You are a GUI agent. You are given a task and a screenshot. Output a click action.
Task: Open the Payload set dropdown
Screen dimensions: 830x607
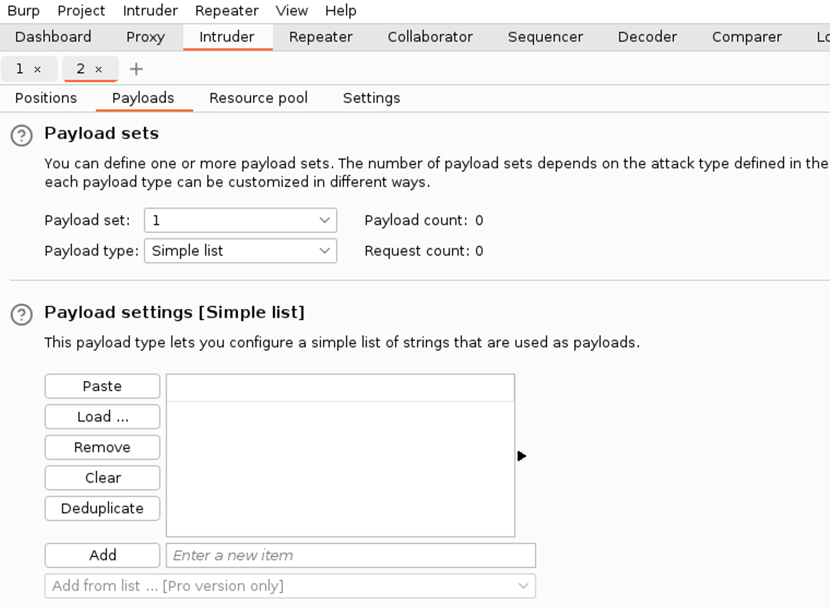pos(240,220)
